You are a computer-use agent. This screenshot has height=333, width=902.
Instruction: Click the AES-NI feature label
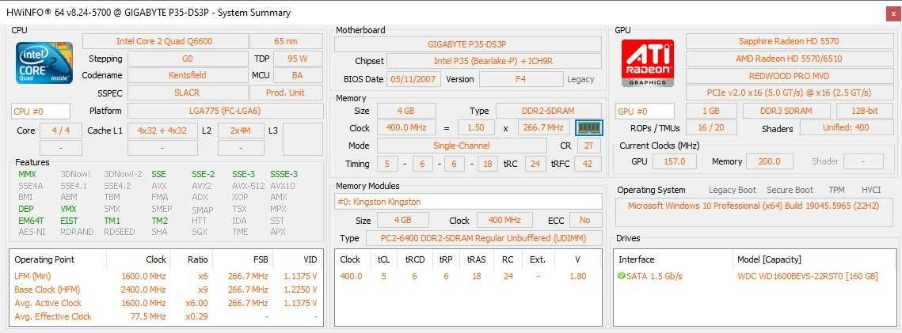pos(32,232)
